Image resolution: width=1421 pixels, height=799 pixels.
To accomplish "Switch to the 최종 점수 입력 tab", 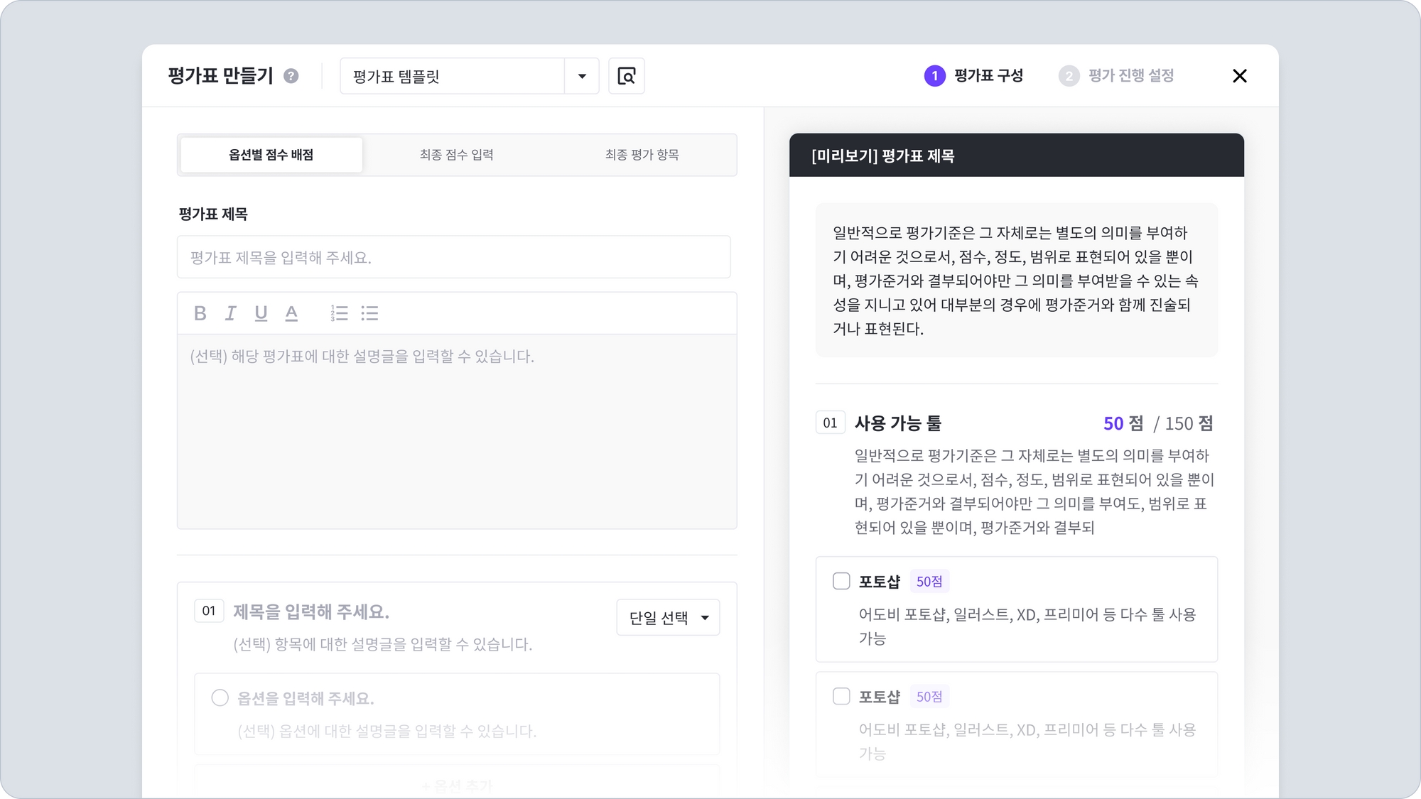I will coord(456,155).
